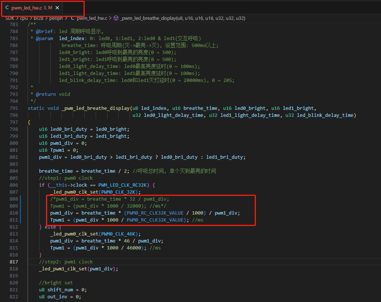The width and height of the screenshot is (381, 302).
Task: Click the opening brace on line 797
Action: pyautogui.click(x=29, y=122)
